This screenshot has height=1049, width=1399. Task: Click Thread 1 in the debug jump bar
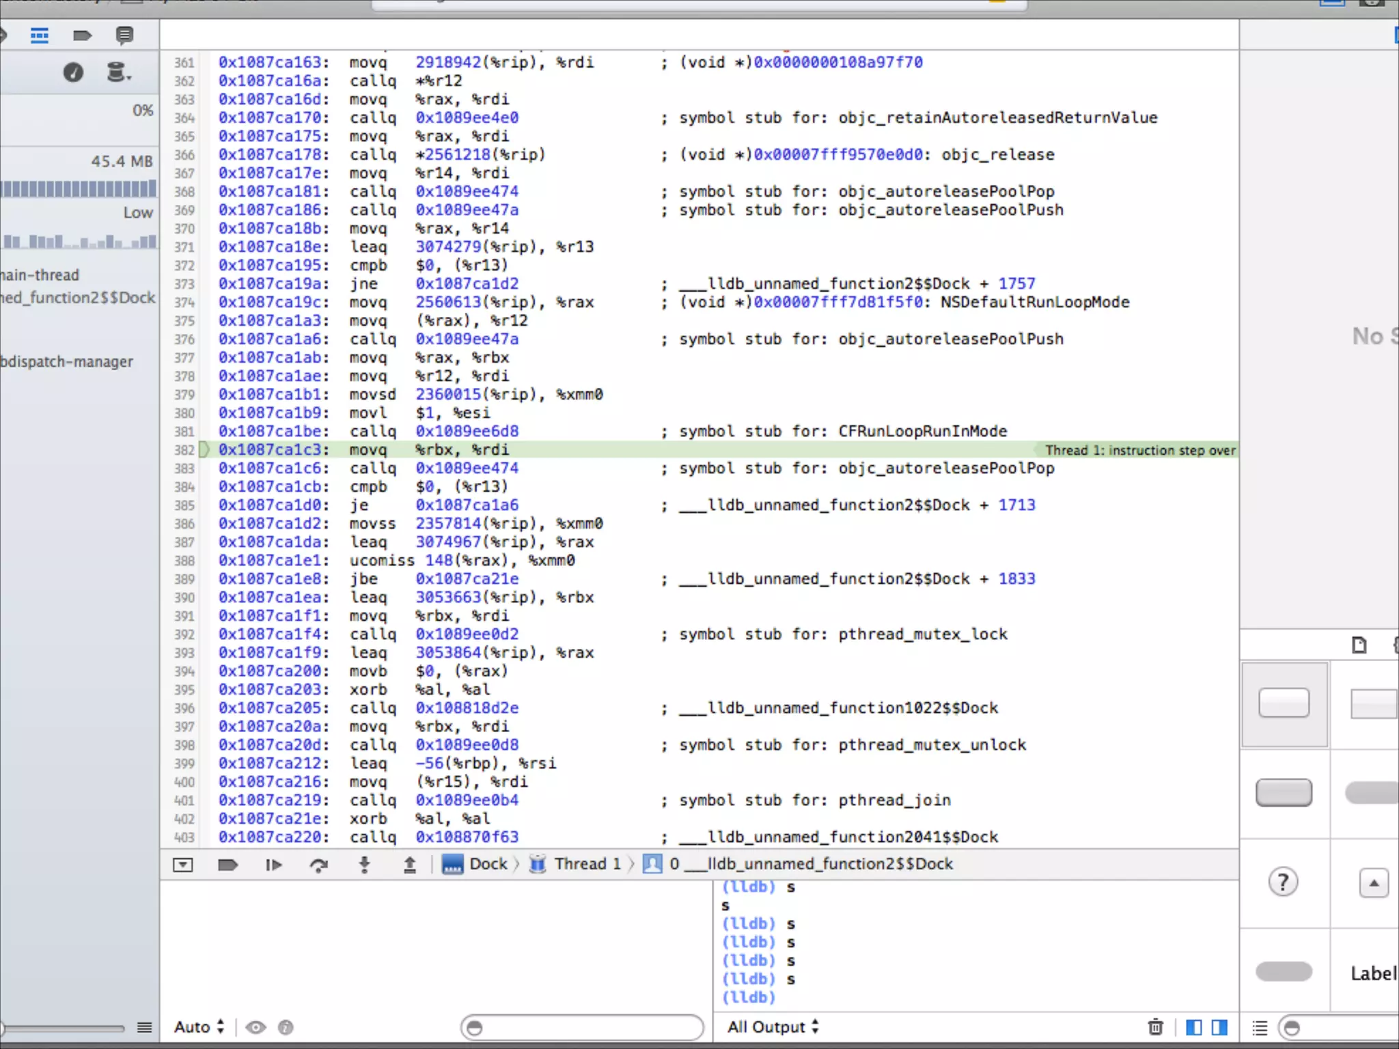click(586, 864)
